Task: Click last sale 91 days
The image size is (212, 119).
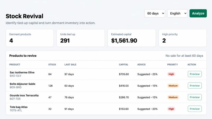Action: pyautogui.click(x=69, y=109)
